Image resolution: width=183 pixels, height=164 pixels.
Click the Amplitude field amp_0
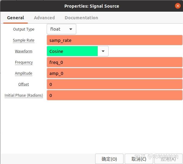pyautogui.click(x=114, y=73)
